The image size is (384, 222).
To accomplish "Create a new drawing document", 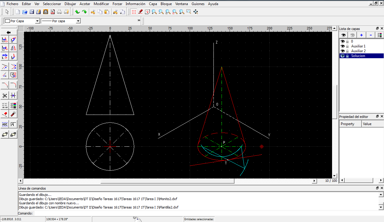I will pos(18,12).
